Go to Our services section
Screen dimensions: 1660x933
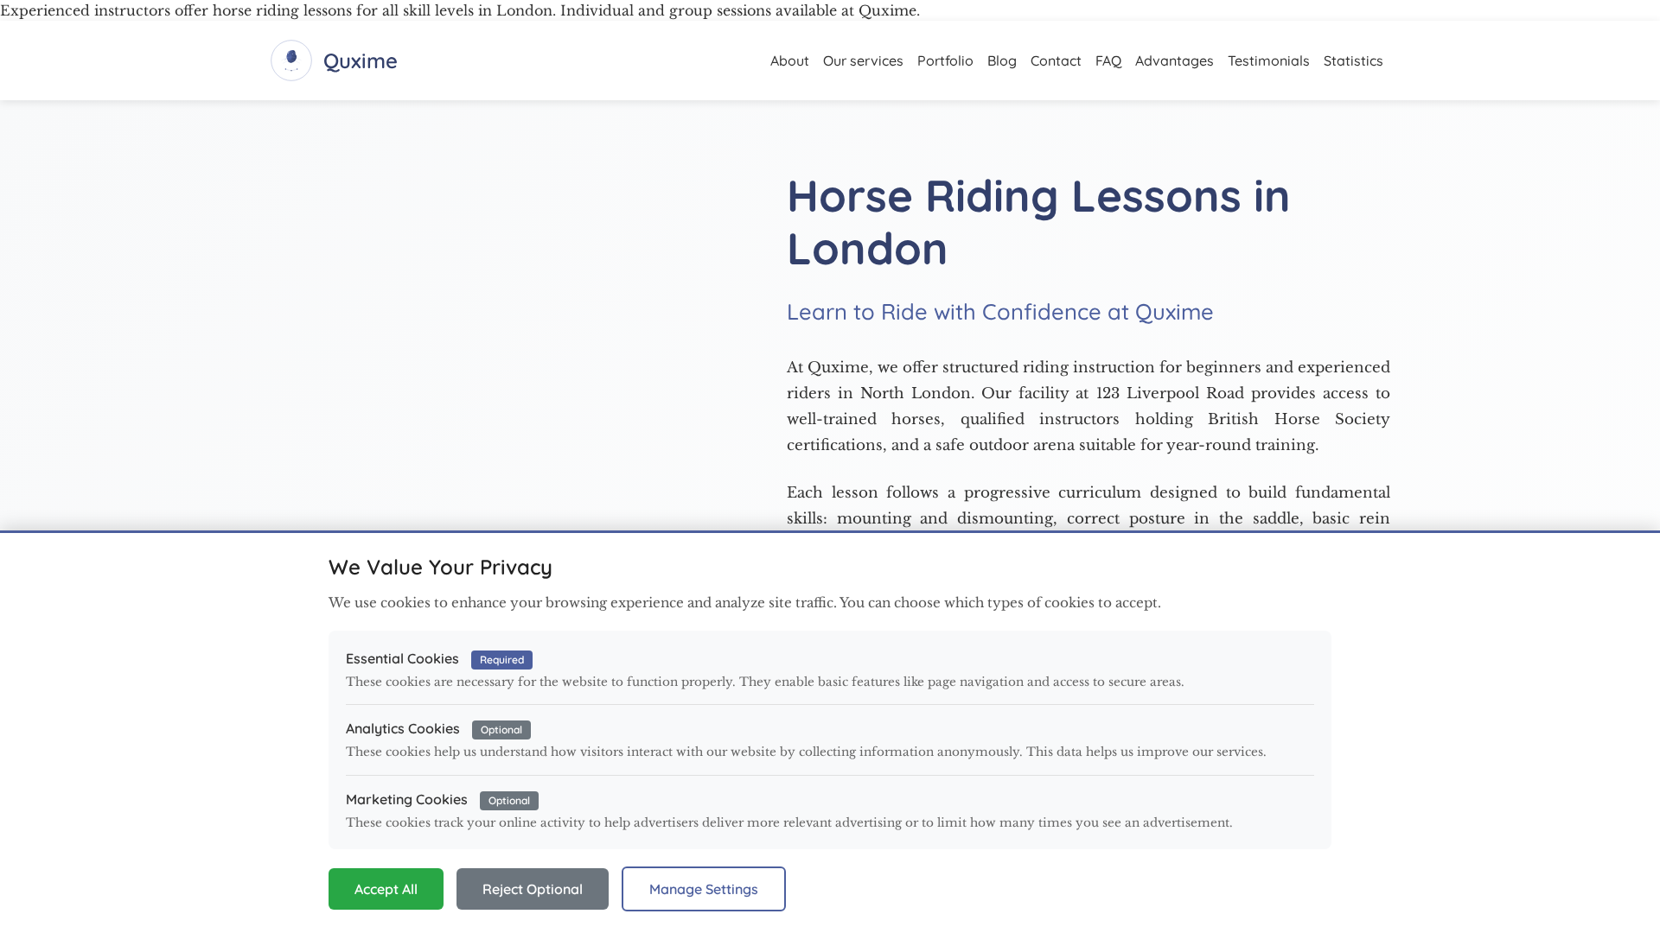coord(863,60)
